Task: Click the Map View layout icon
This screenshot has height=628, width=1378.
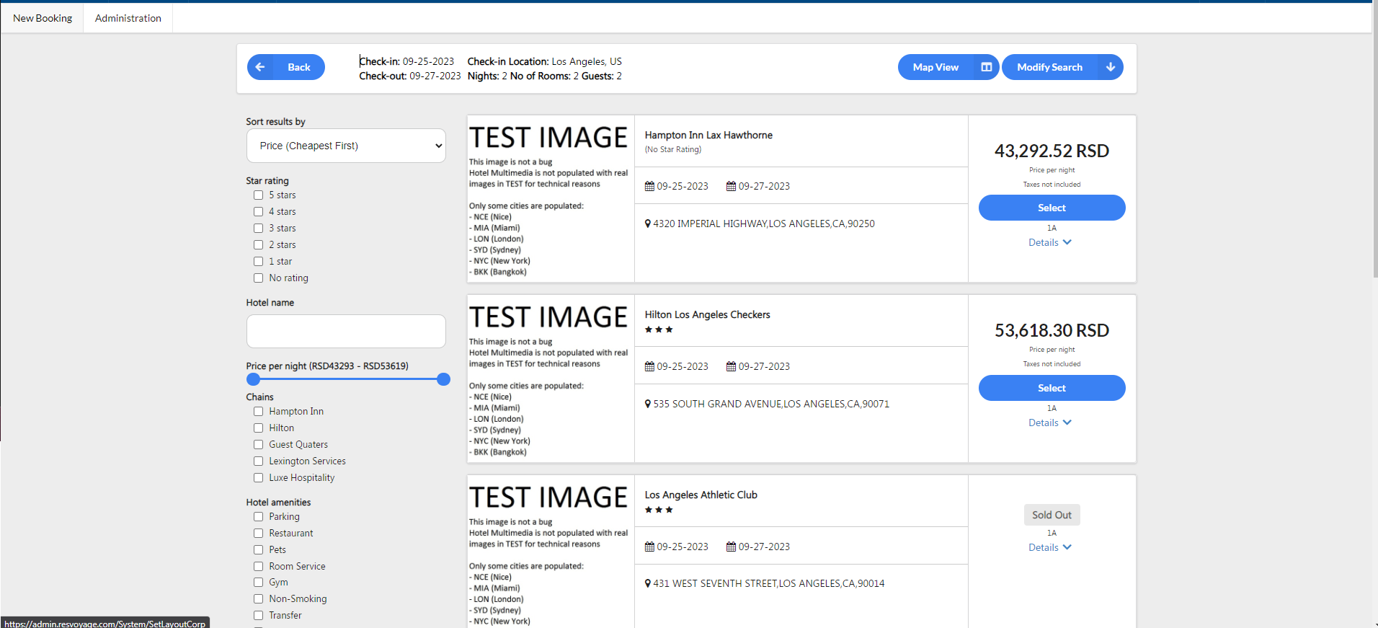Action: [987, 67]
